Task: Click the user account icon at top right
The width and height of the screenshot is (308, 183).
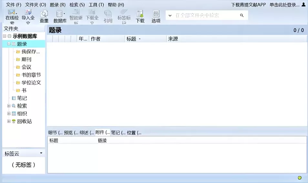Action: point(303,5)
